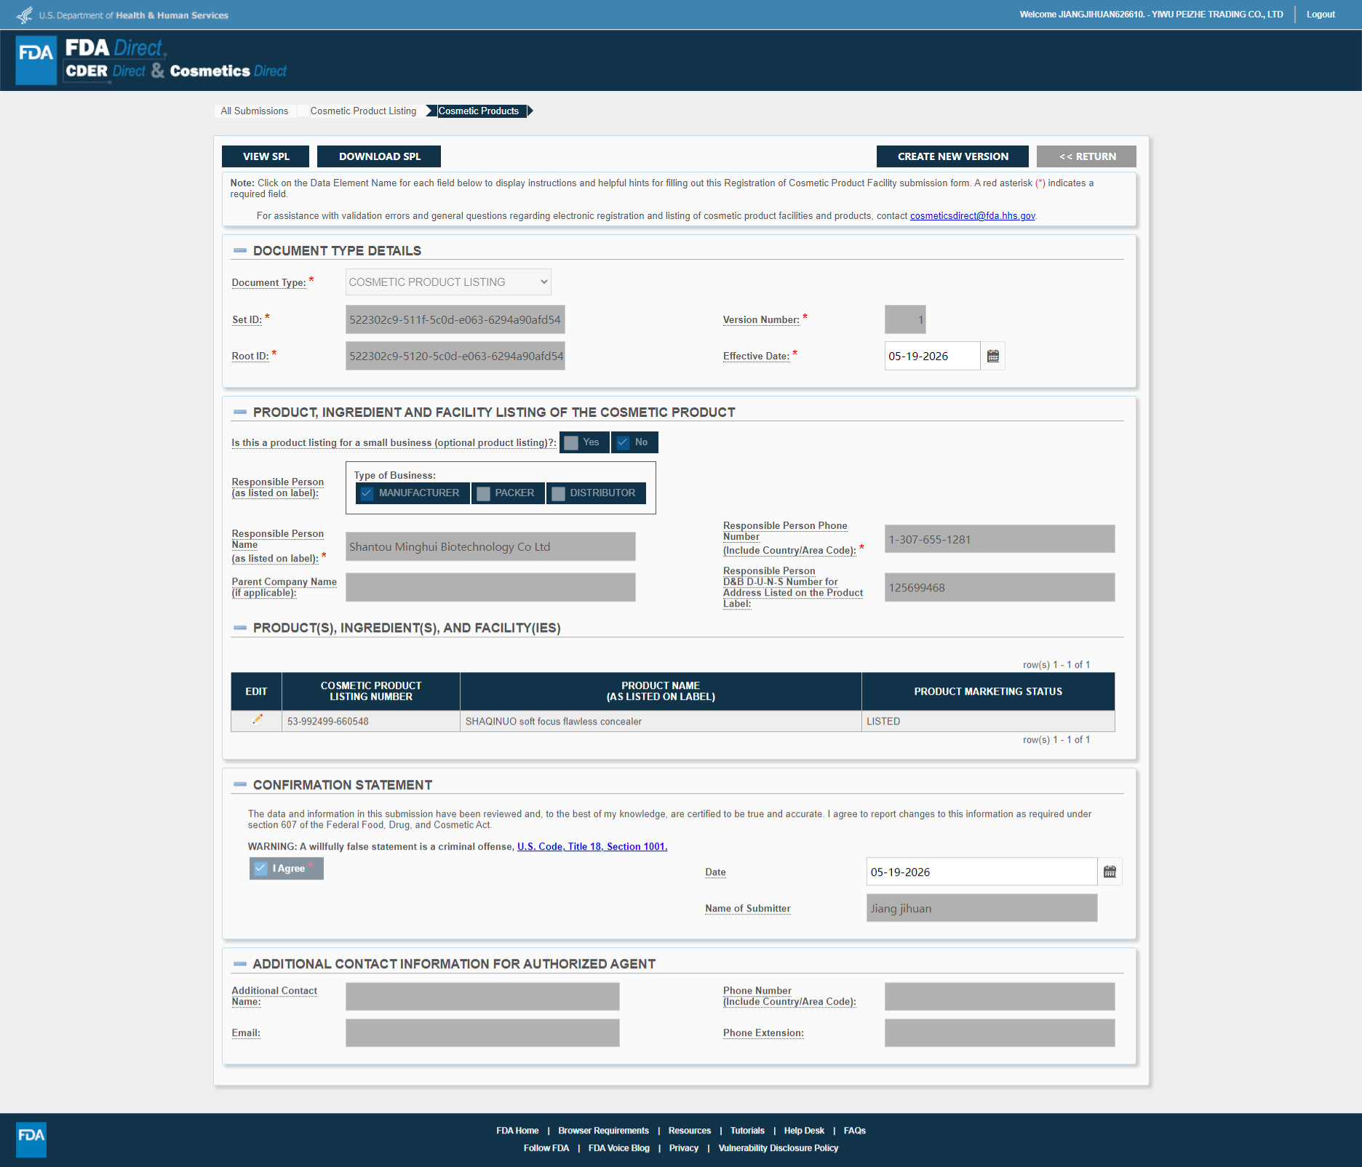This screenshot has width=1362, height=1167.
Task: Edit product row with the pencil icon
Action: (257, 720)
